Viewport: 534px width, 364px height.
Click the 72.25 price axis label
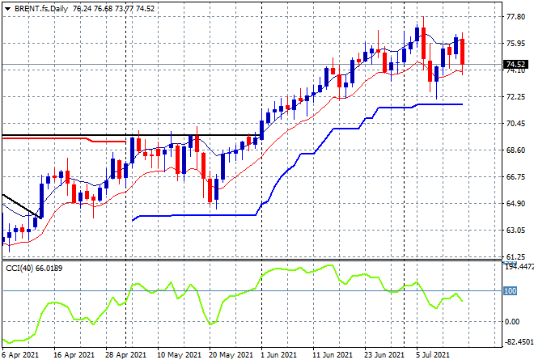click(x=515, y=97)
